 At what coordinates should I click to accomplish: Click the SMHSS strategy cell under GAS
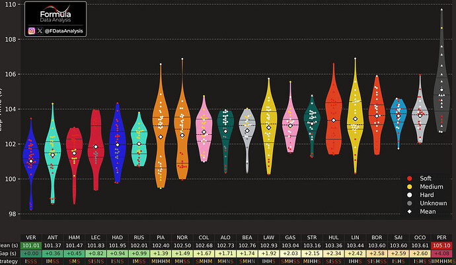290,262
